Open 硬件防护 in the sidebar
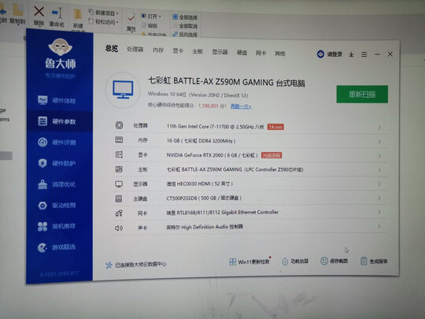The height and width of the screenshot is (319, 425). pos(57,163)
